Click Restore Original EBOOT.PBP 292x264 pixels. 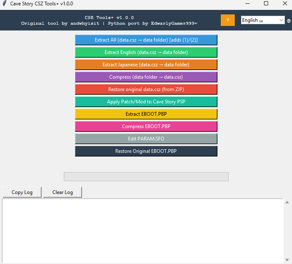(x=146, y=151)
